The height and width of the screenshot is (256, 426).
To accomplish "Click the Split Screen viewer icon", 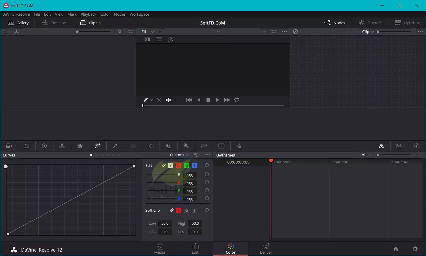I will pos(159,39).
